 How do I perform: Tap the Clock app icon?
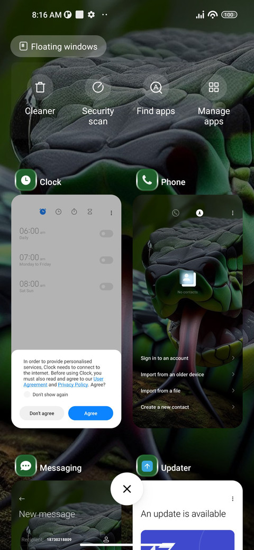[25, 180]
